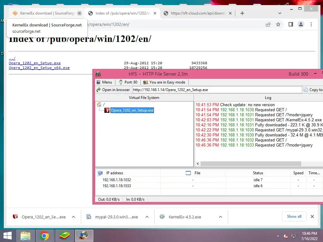This screenshot has height=242, width=323.
Task: Click Open in browser in HFS
Action: click(x=113, y=90)
